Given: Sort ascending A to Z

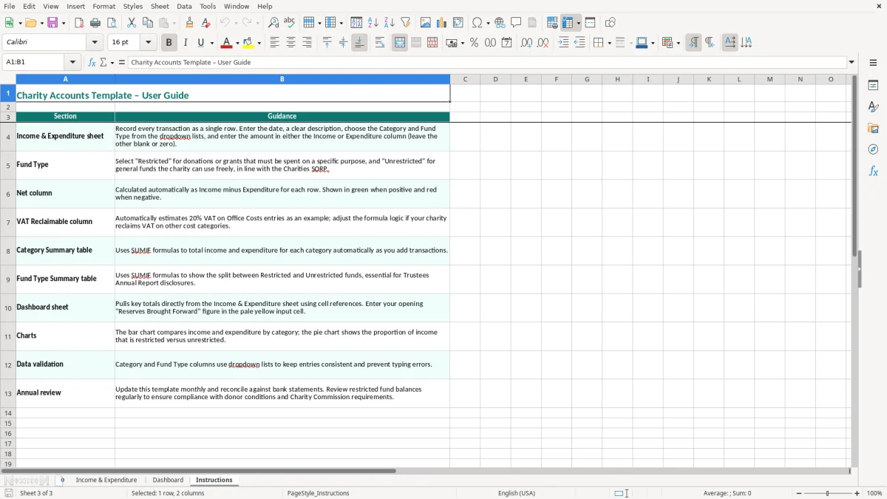Looking at the screenshot, I should [x=373, y=23].
